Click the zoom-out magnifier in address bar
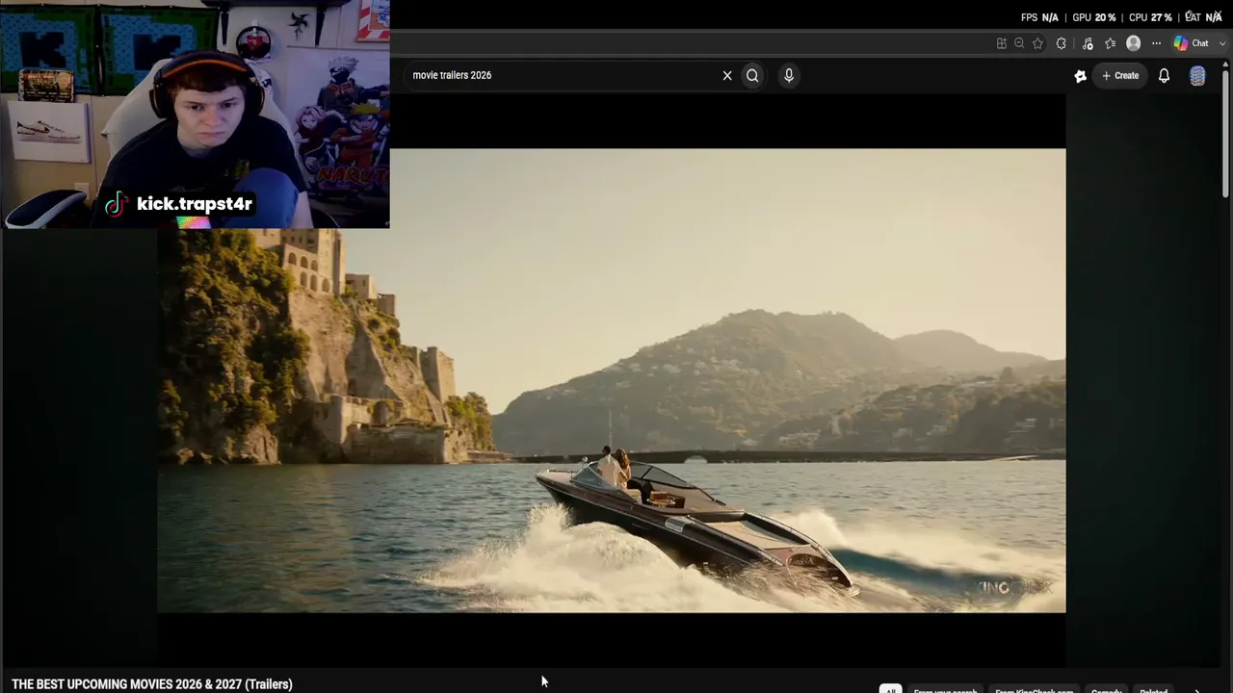 tap(1019, 43)
